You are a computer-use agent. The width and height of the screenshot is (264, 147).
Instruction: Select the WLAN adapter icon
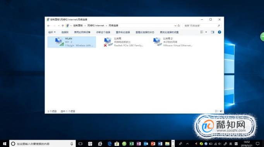(59, 42)
